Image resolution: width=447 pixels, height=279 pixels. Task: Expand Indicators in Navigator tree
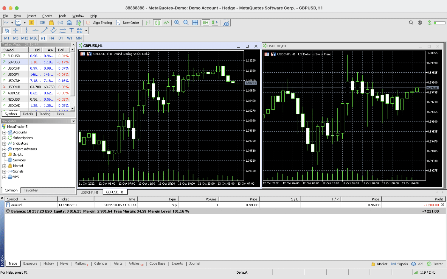(4, 144)
